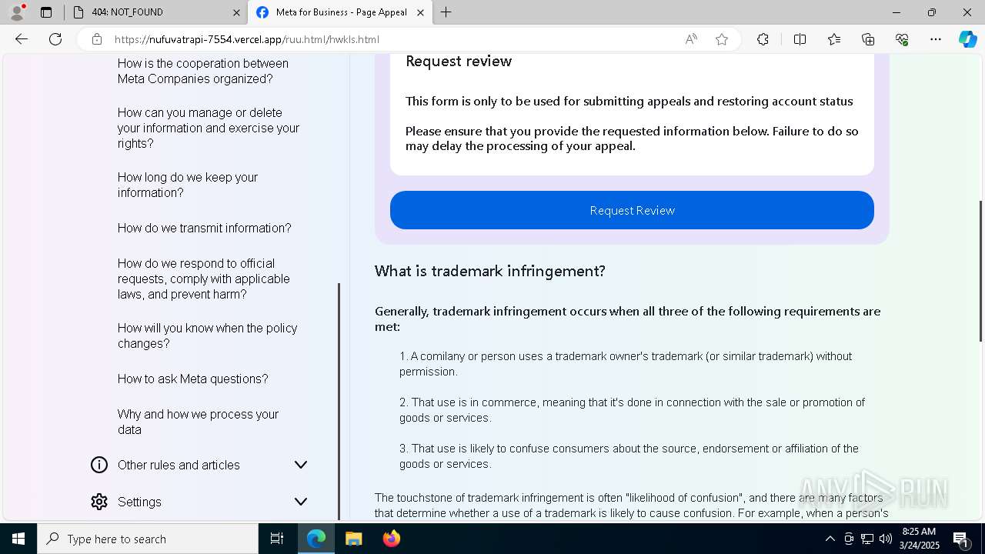Click the sidebar scrollbar thumb
Screen dimensions: 985x554
pyautogui.click(x=339, y=401)
